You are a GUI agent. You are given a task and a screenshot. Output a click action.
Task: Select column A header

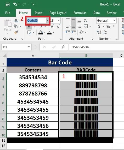(x=33, y=56)
